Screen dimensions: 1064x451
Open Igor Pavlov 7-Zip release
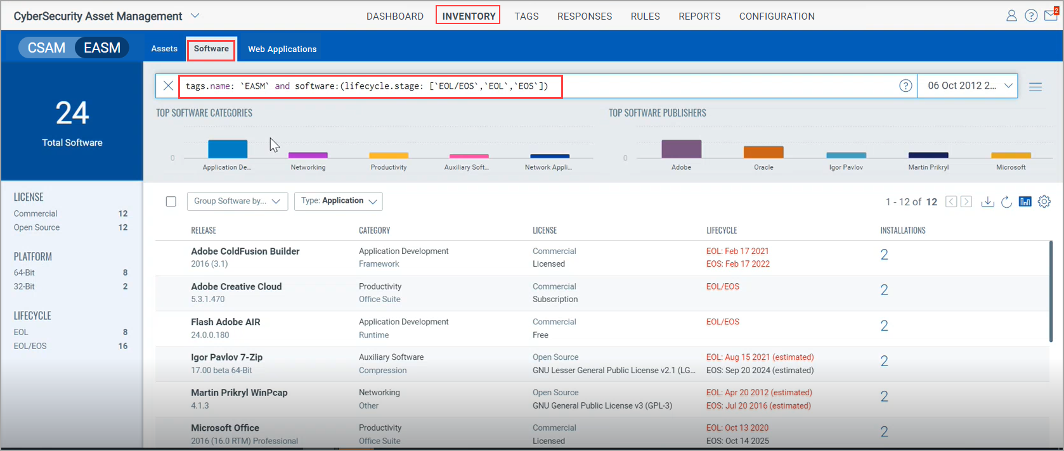227,357
